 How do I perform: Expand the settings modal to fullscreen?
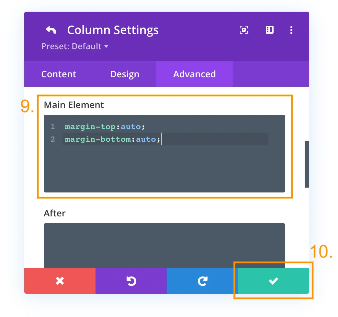point(243,30)
